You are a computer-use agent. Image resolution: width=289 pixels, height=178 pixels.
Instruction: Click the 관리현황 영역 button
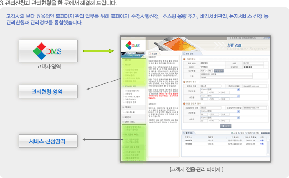pyautogui.click(x=48, y=91)
